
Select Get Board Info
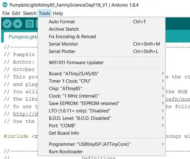click(x=102, y=133)
